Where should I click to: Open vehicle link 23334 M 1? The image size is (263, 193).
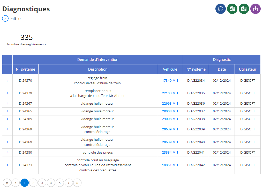(170, 152)
